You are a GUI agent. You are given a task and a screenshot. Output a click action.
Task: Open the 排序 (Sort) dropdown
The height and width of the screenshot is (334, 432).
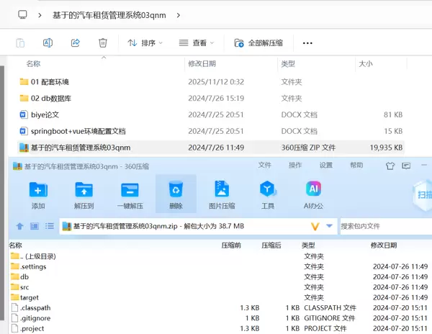(x=145, y=43)
